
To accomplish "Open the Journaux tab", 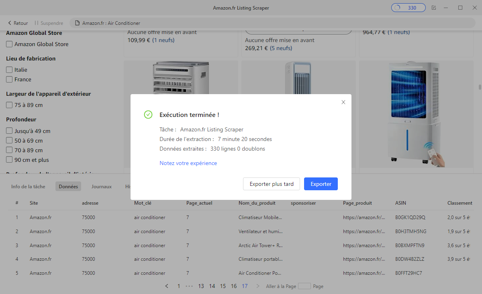I will (101, 186).
